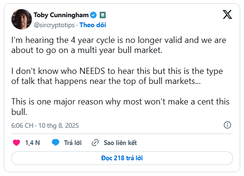Click the 10 thg 8, 2025 date
Viewport: 244px width, 176px height.
pos(59,125)
